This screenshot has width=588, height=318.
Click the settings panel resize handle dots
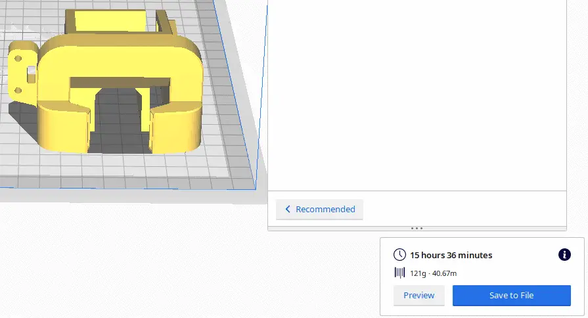point(417,229)
